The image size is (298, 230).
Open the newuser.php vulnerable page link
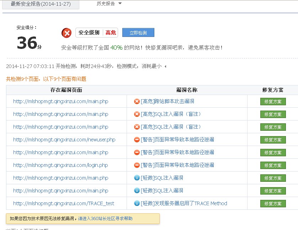(x=64, y=140)
